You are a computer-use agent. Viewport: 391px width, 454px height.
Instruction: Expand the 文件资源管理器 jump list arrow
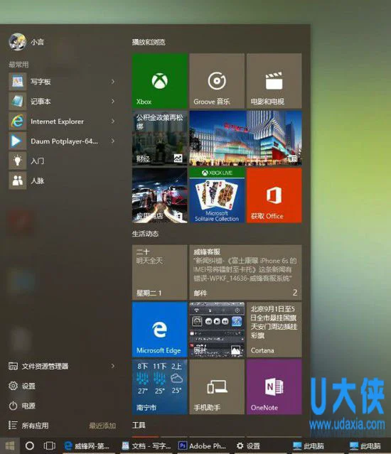pos(113,367)
